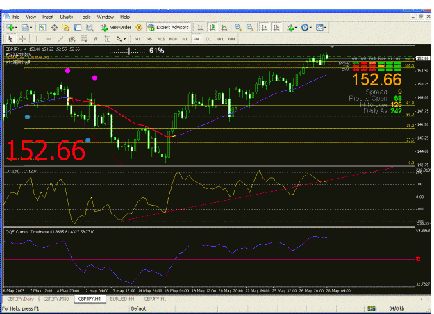Set timeframe to MN
Screen dimensions: 434x314
click(x=232, y=39)
